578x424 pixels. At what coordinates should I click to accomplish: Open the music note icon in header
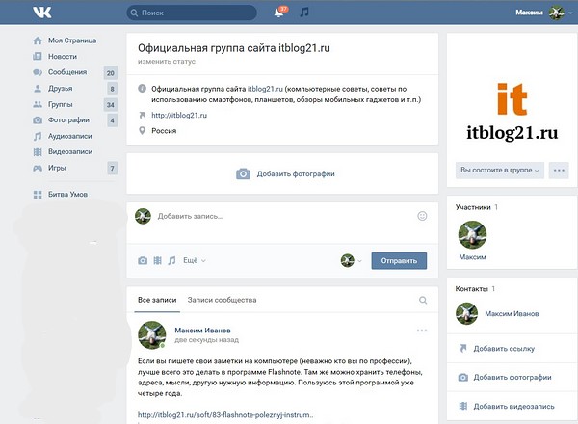point(304,13)
